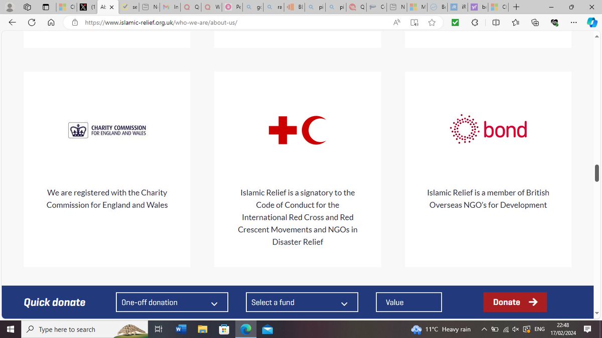Image resolution: width=602 pixels, height=338 pixels.
Task: Open the Collections icon
Action: 535,23
